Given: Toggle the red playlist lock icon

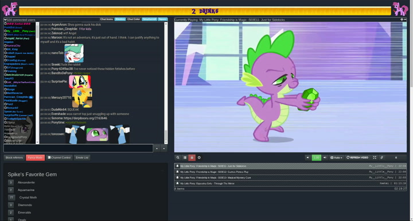Looking at the screenshot, I should pyautogui.click(x=192, y=157).
